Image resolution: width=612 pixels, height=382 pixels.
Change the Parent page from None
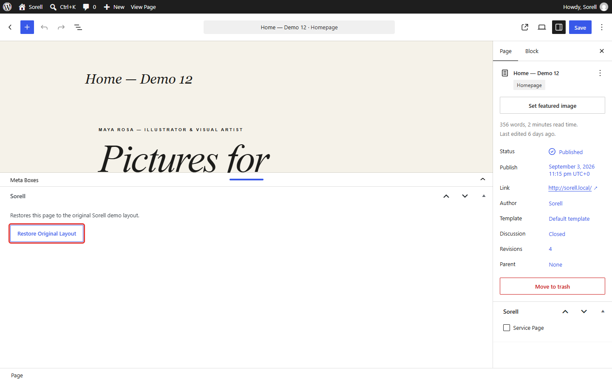tap(555, 264)
